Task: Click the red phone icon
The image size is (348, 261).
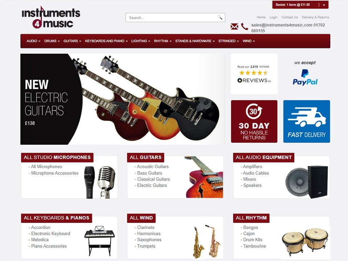Action: (x=244, y=26)
